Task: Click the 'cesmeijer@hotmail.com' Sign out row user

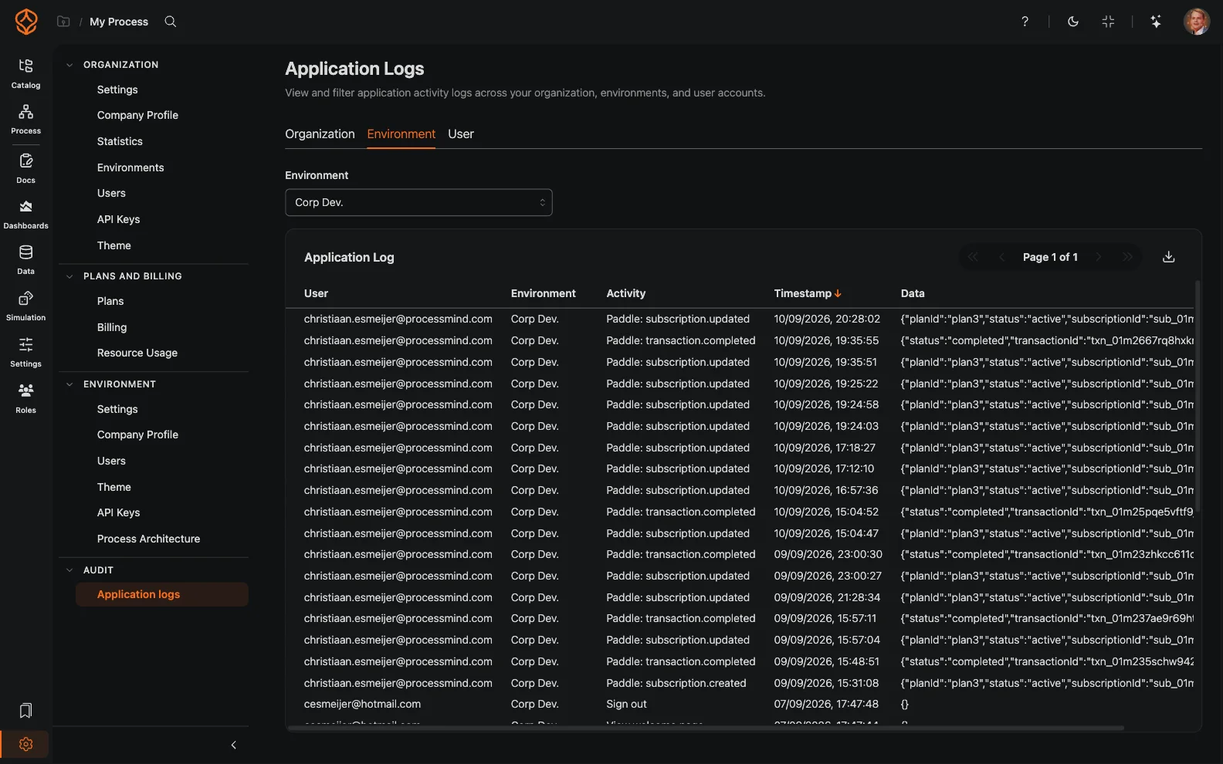Action: pos(362,704)
